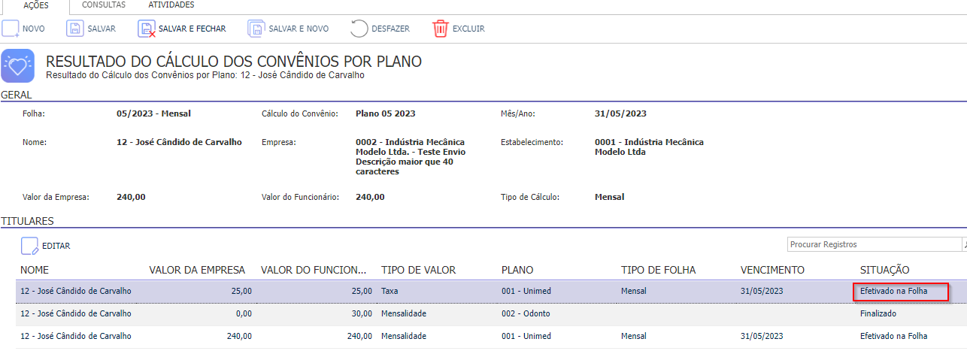Viewport: 967px width, 357px height.
Task: Select the Ações tab
Action: click(x=36, y=5)
